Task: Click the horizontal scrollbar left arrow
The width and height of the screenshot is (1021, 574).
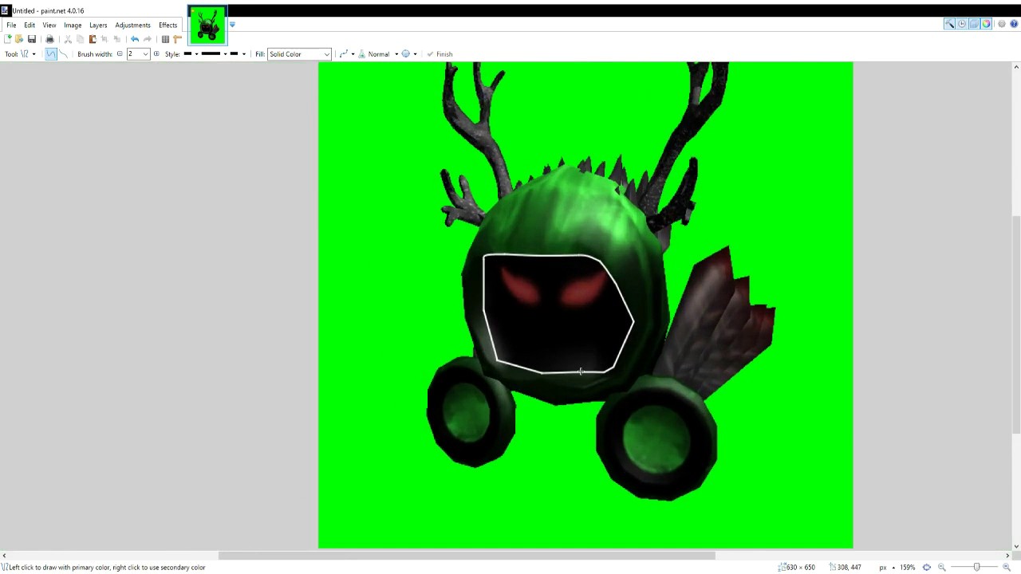Action: [x=4, y=556]
